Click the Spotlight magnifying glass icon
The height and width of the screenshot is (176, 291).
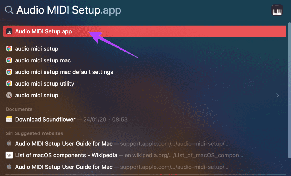[9, 10]
